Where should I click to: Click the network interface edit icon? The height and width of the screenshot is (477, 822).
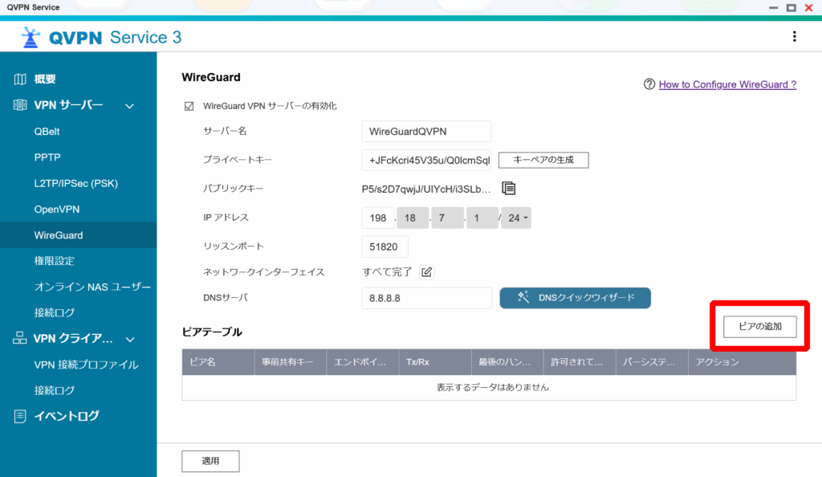(x=427, y=272)
